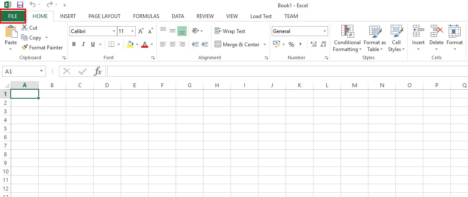The width and height of the screenshot is (468, 197).
Task: Click the Redo arrow icon
Action: click(49, 4)
